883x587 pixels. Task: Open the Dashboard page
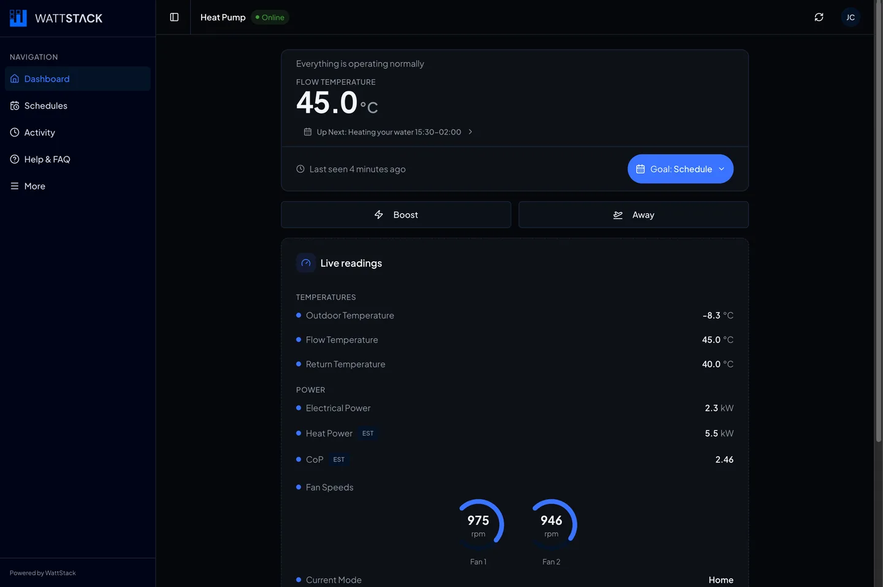[78, 79]
